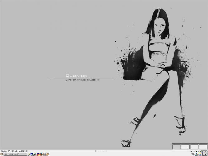Switch to the second virtual desktop in pager
This screenshot has height=156, width=208.
point(185,147)
